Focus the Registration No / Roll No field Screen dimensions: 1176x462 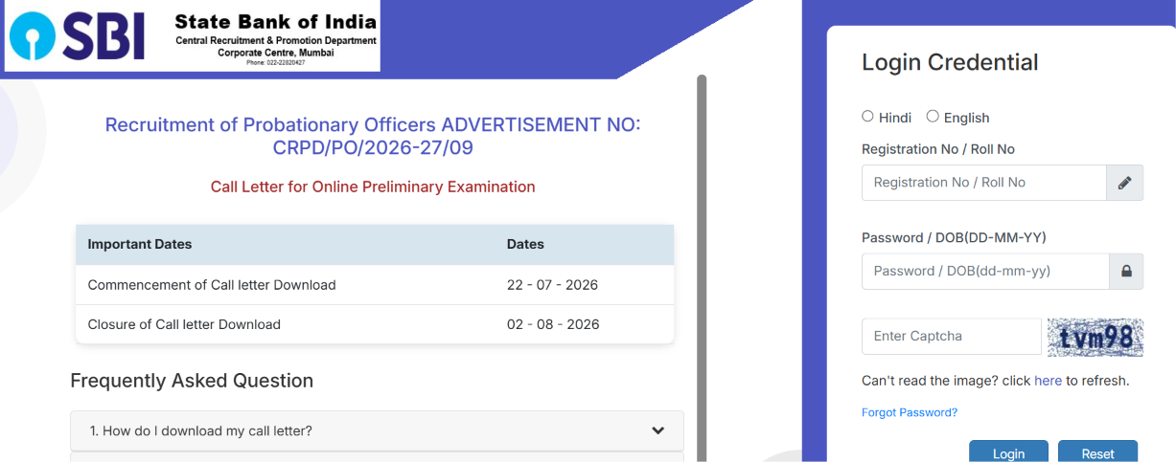[x=984, y=183]
